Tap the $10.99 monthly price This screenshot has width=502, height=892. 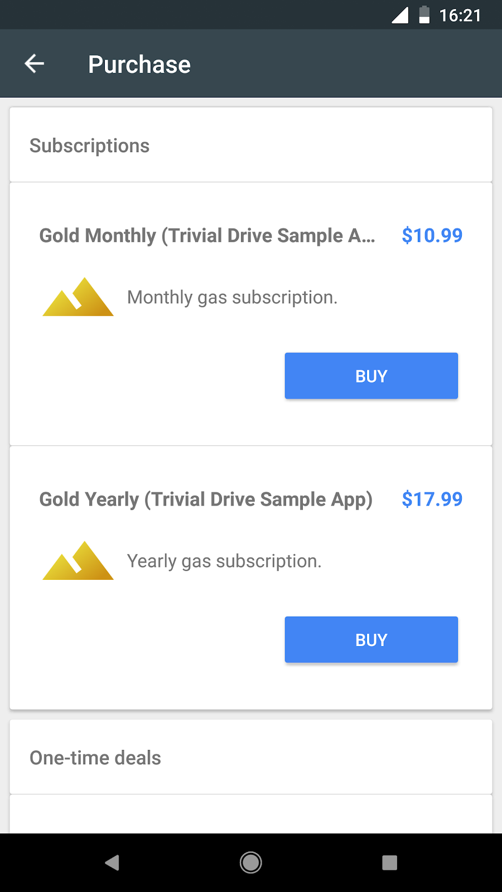[x=432, y=235]
